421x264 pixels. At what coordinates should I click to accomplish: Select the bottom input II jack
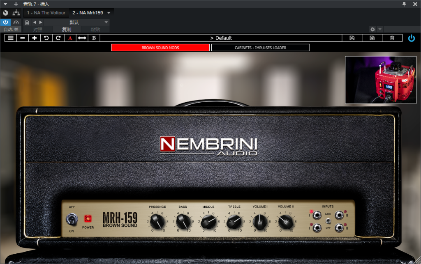click(339, 228)
